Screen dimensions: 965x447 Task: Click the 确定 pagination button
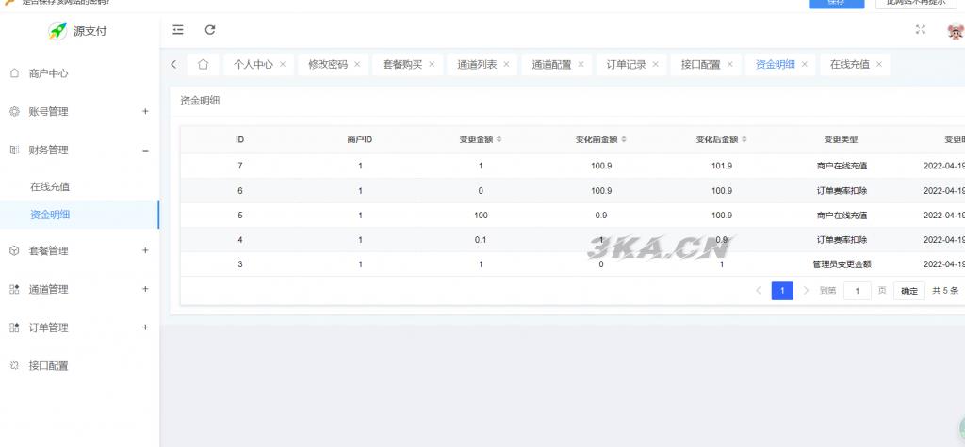click(x=909, y=291)
